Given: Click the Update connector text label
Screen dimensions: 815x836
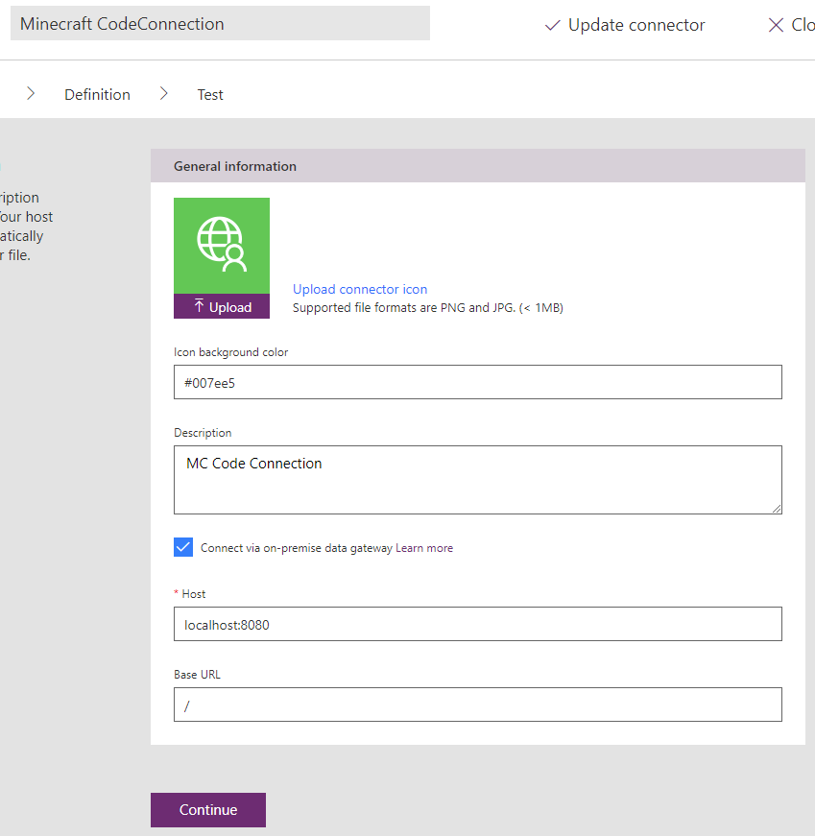Looking at the screenshot, I should pos(636,26).
